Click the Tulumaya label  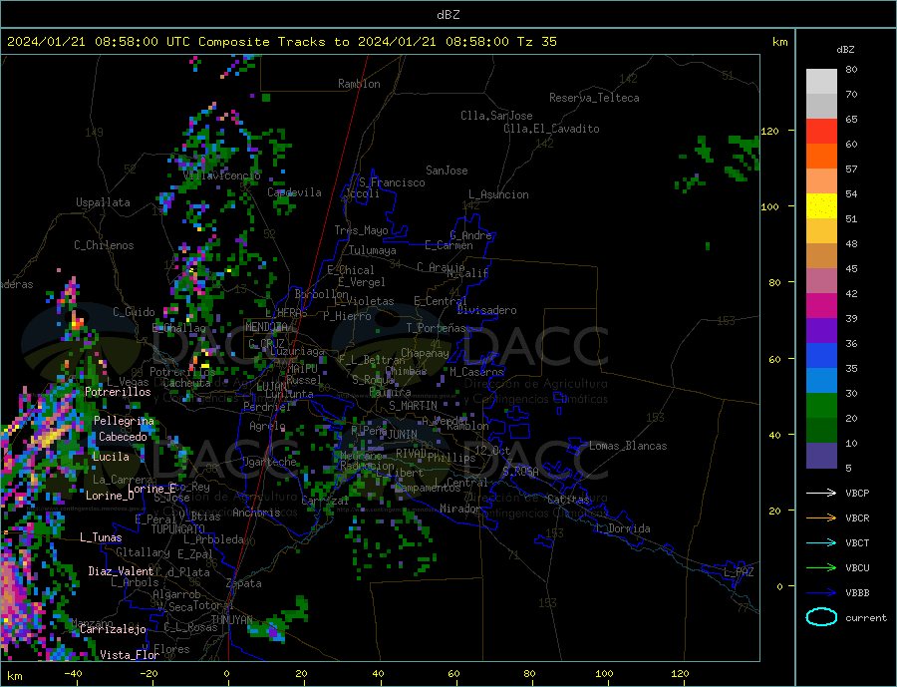click(x=373, y=250)
